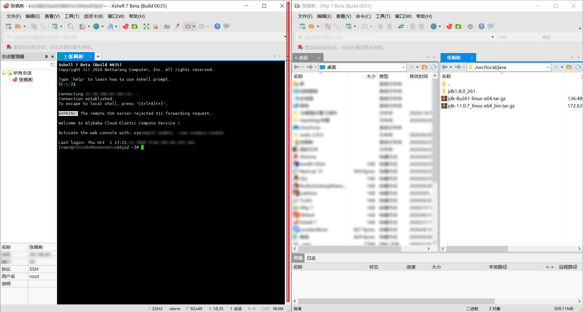Screen dimensions: 583x312
Task: Click Help question icon in Xshell toolbar
Action: (217, 26)
